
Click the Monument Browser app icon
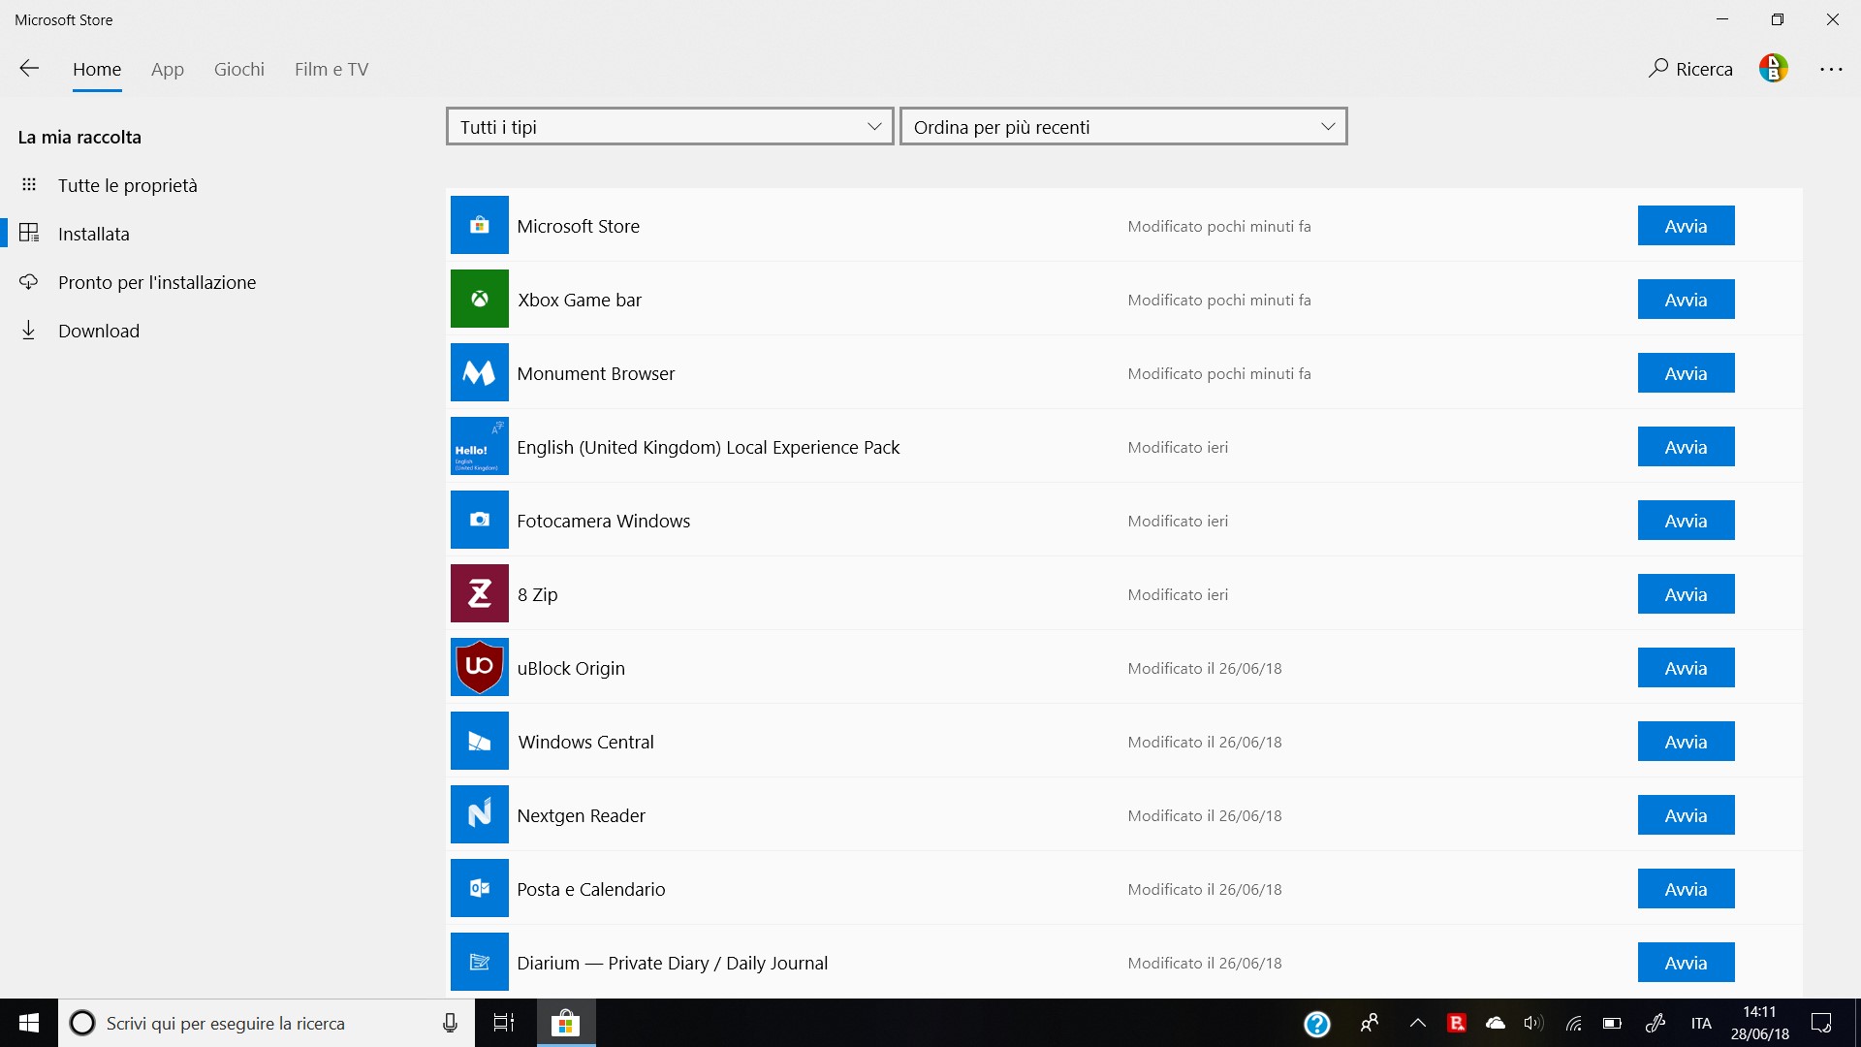click(479, 372)
